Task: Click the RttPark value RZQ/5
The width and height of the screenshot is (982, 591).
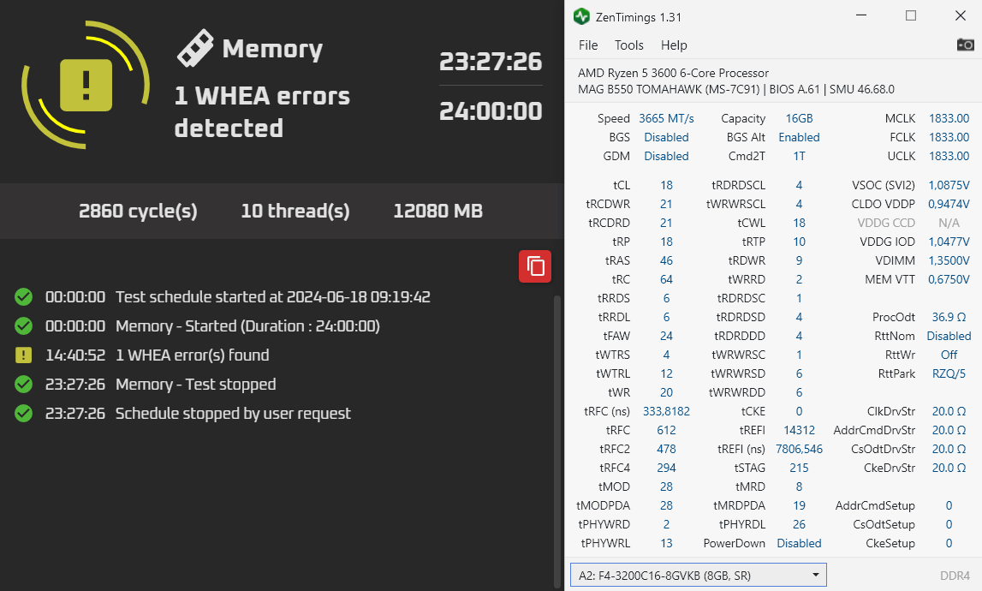Action: pyautogui.click(x=949, y=373)
